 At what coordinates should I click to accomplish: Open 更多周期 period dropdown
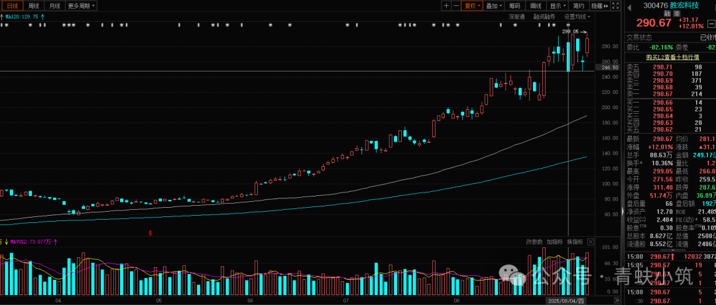point(82,6)
